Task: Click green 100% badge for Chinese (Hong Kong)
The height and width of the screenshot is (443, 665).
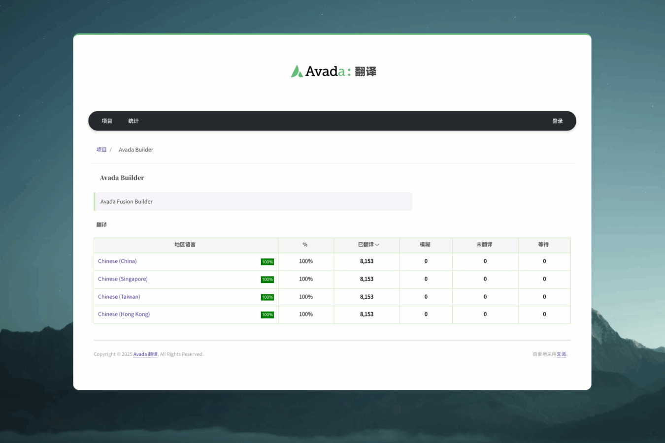Action: [267, 315]
